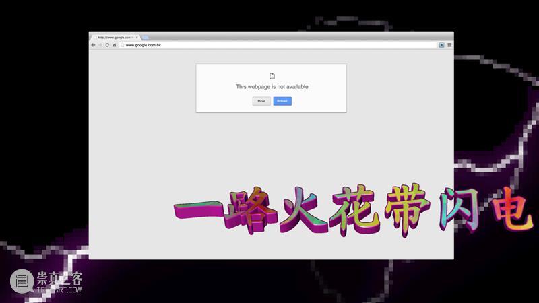Screen dimensions: 539x303
Task: Click the extension icon beside the menu
Action: coord(442,45)
